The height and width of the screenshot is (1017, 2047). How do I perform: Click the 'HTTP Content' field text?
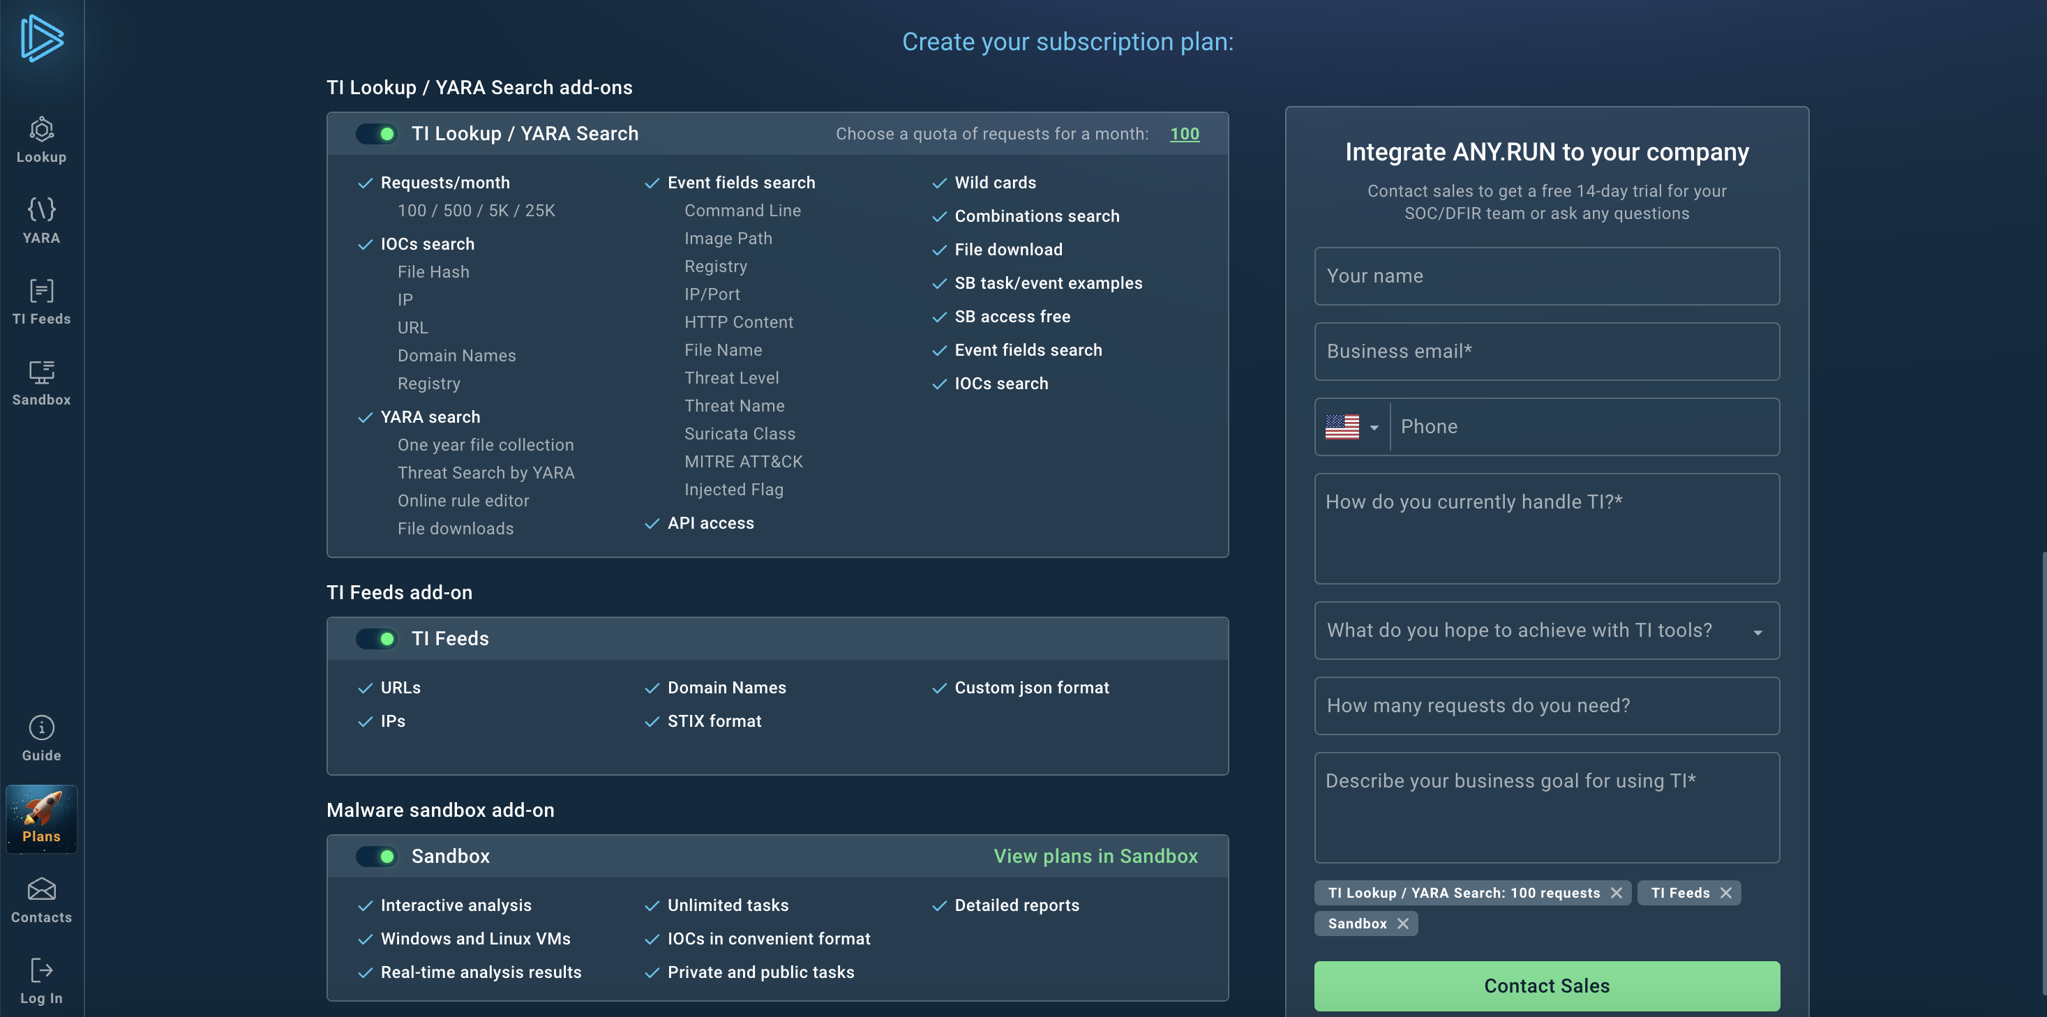pyautogui.click(x=739, y=322)
